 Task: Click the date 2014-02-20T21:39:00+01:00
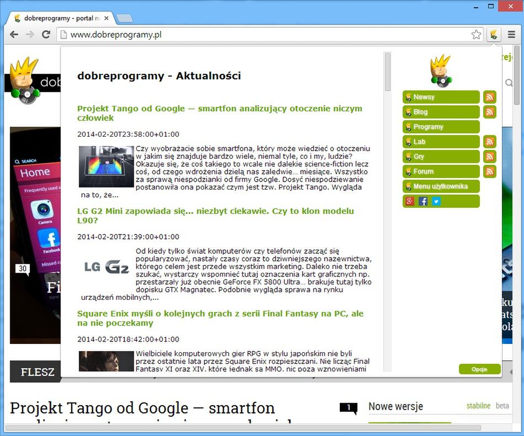point(129,236)
